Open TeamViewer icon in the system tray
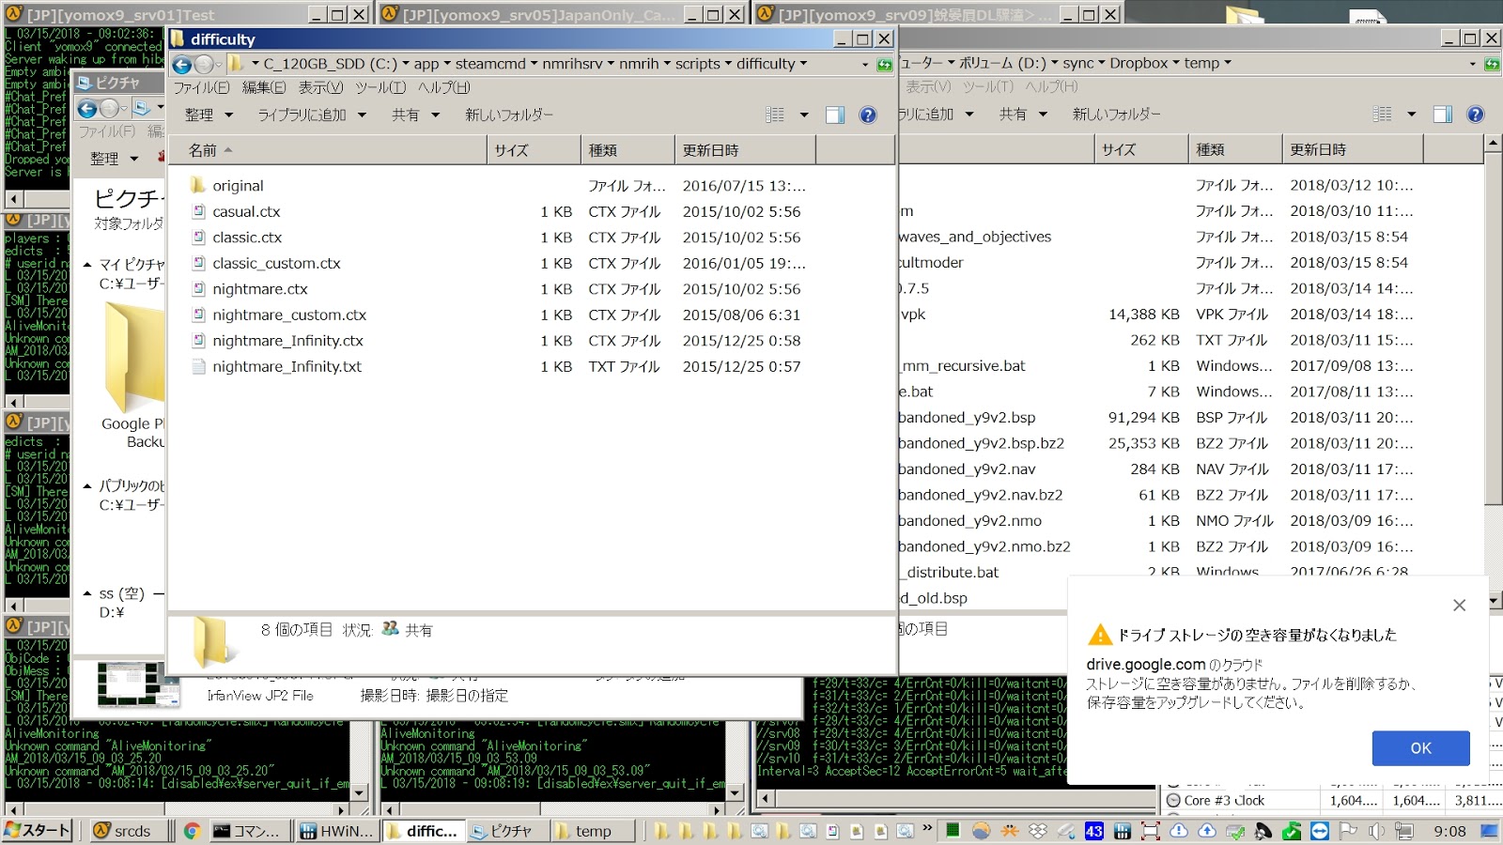Image resolution: width=1503 pixels, height=845 pixels. (x=1318, y=831)
